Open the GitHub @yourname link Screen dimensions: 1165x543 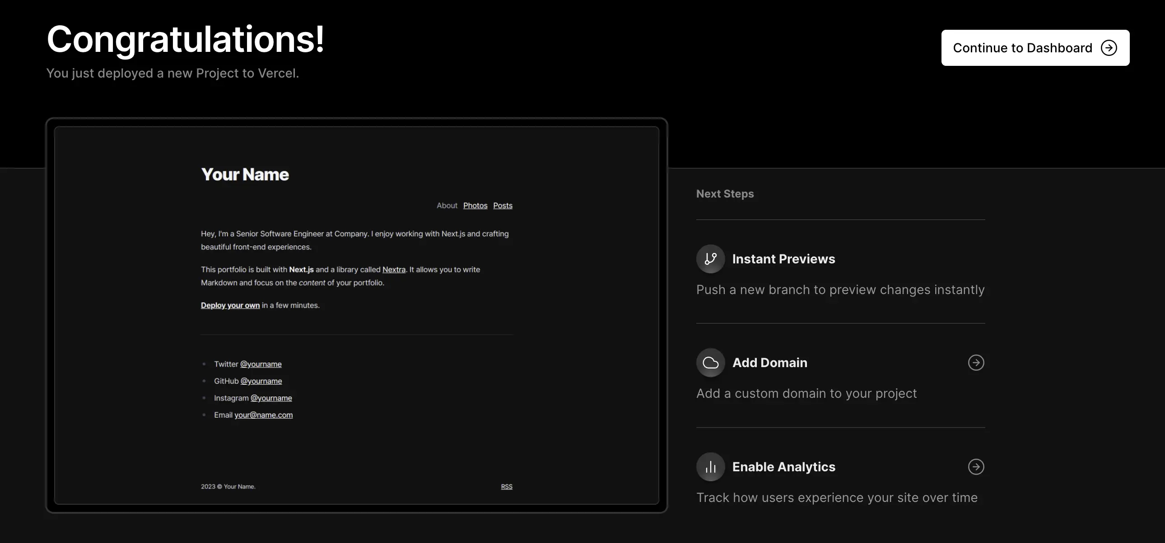(x=261, y=381)
